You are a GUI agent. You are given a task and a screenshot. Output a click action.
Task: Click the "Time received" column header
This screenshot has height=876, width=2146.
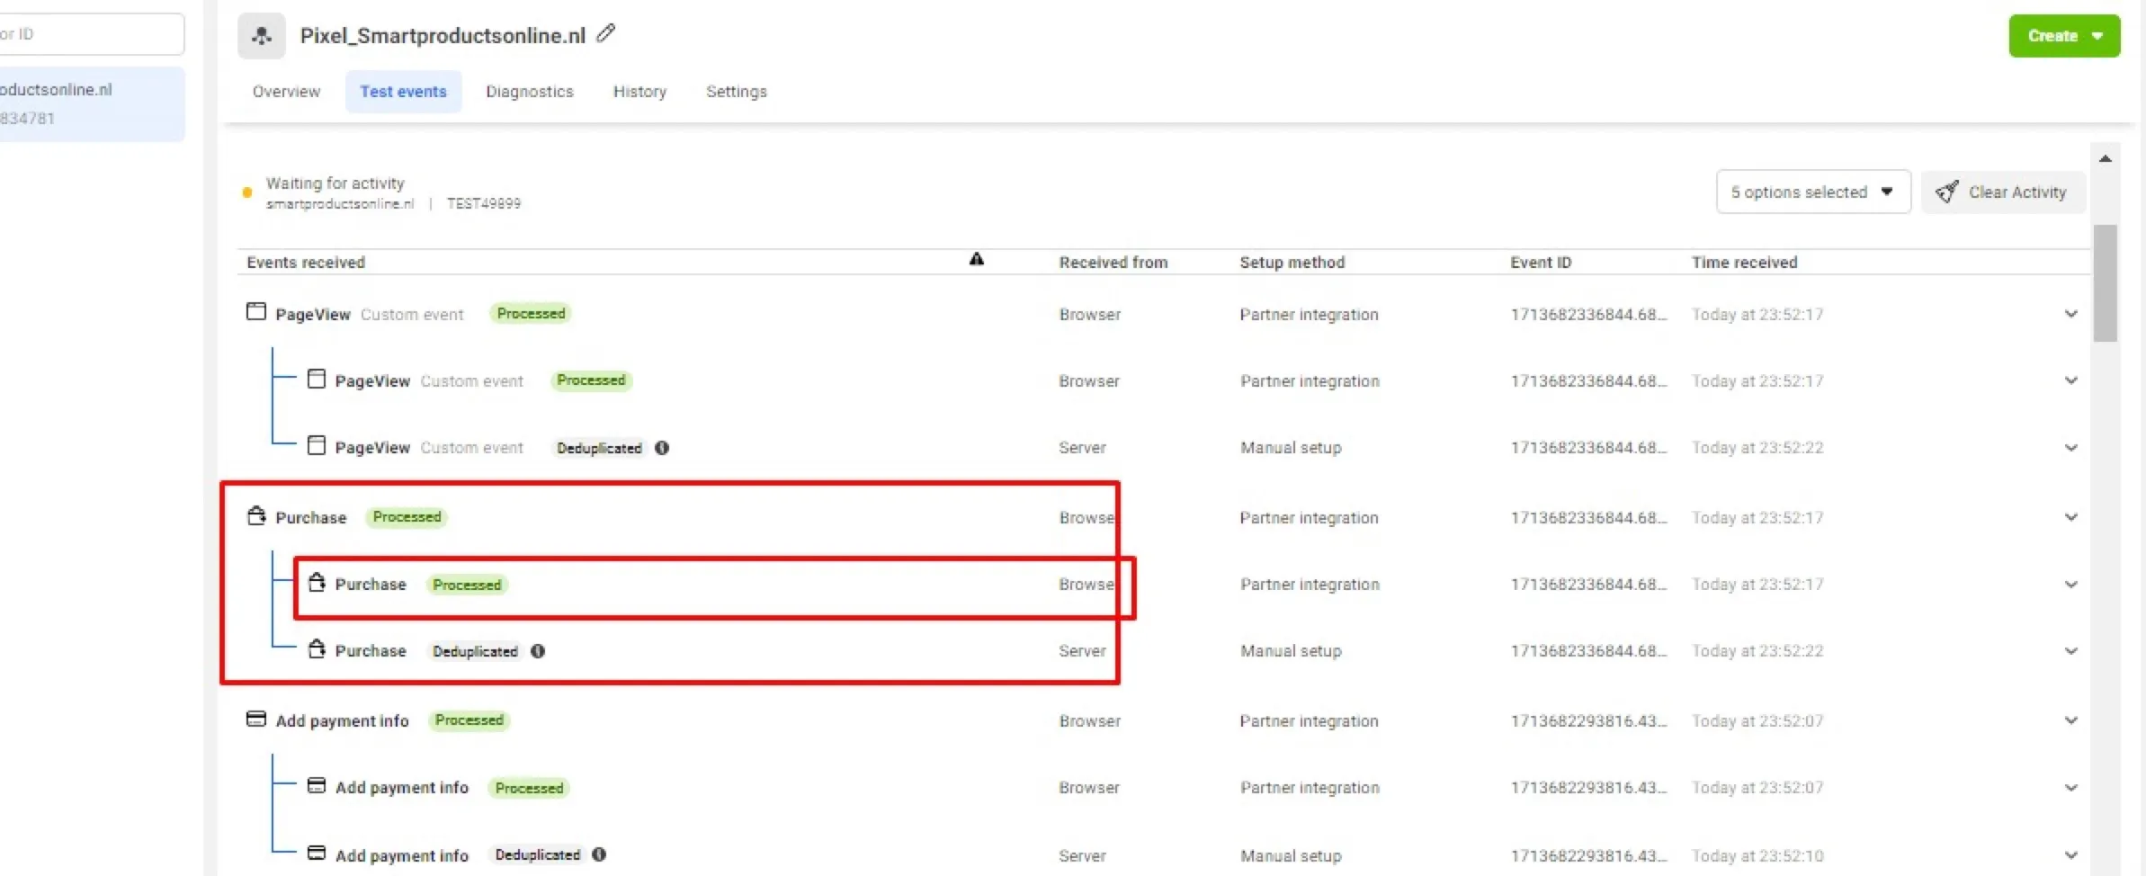[1744, 263]
